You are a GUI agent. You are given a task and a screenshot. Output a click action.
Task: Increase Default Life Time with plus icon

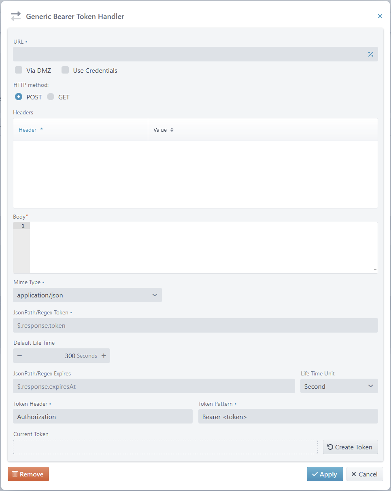click(x=104, y=356)
